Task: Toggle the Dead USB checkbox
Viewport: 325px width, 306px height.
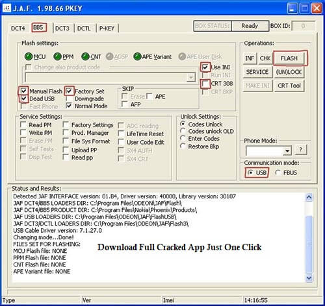Action: tap(23, 99)
